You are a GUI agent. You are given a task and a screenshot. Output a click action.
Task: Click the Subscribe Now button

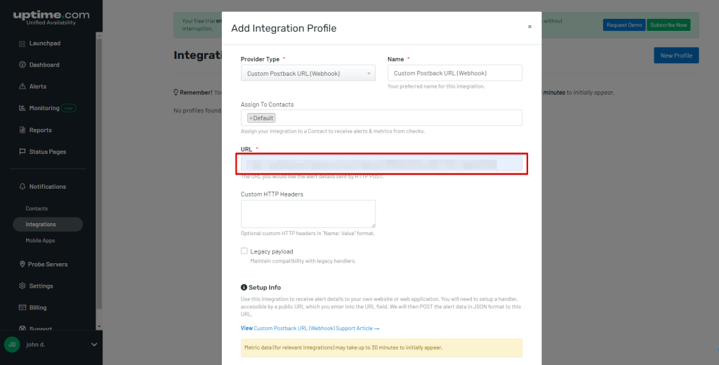pyautogui.click(x=668, y=25)
